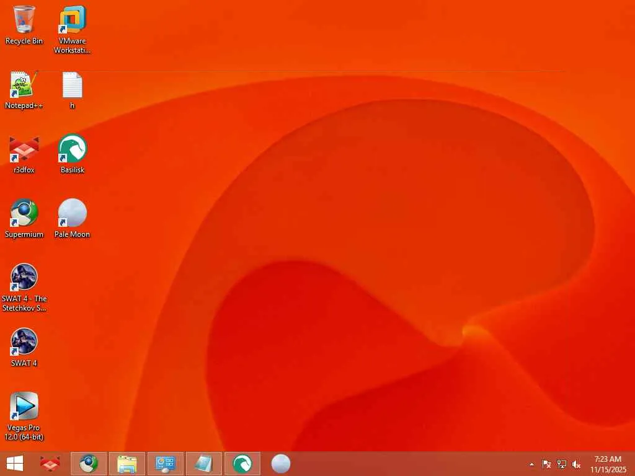Click the muted volume tray icon
This screenshot has height=476, width=635.
[x=576, y=464]
